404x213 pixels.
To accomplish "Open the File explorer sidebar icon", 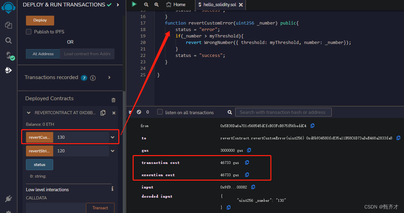I will click(x=9, y=25).
